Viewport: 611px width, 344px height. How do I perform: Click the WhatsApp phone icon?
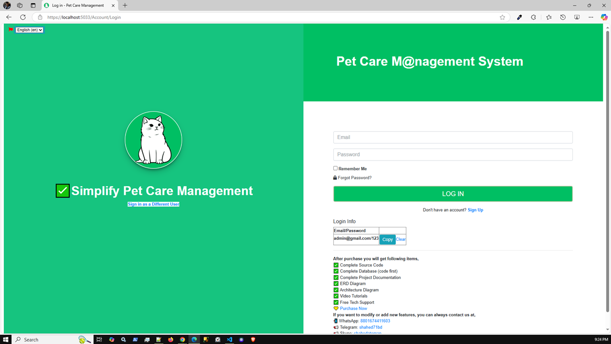335,321
